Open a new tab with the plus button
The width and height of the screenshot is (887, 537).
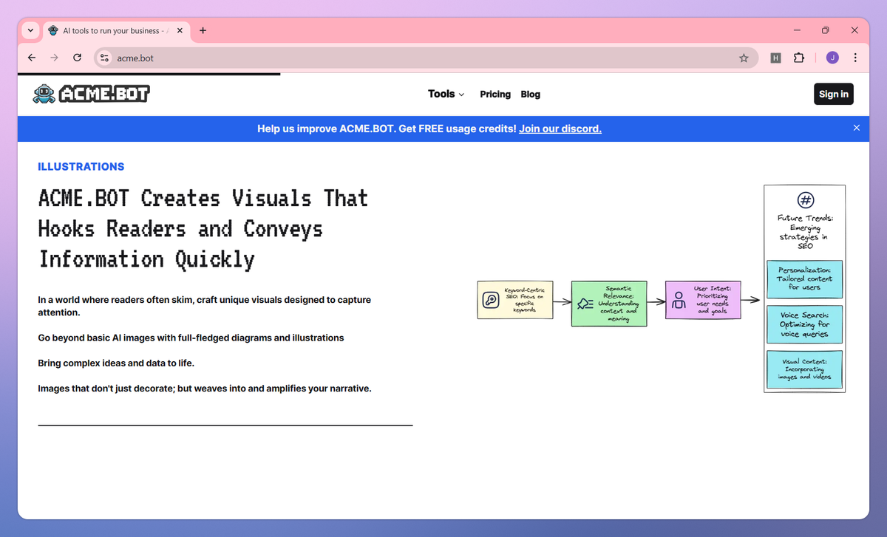203,30
